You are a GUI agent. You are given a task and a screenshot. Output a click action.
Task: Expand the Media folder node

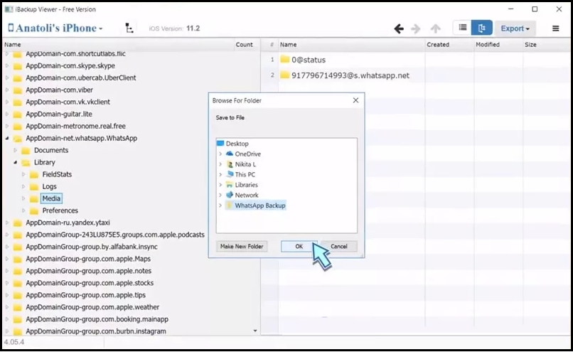point(23,198)
